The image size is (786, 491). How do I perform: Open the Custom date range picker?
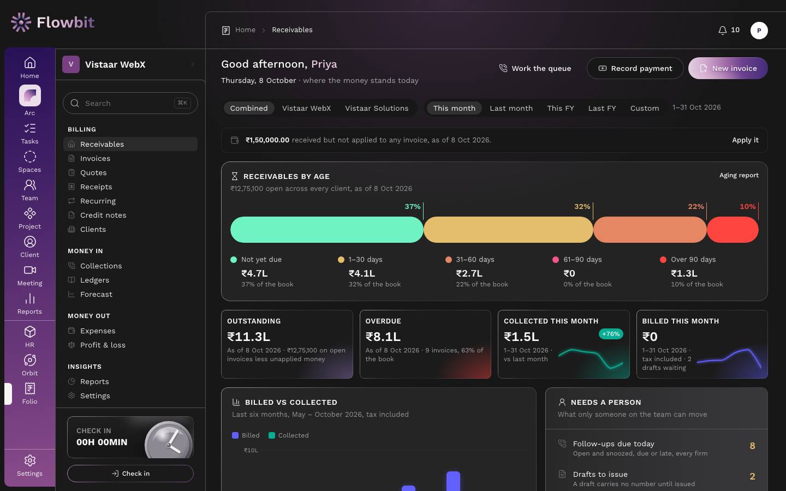(x=645, y=108)
